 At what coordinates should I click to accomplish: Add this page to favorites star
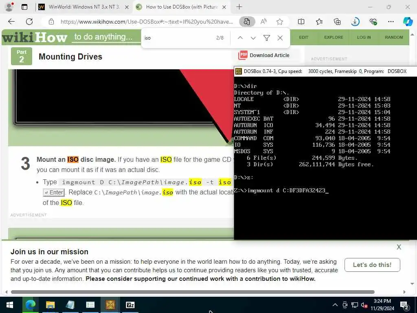pyautogui.click(x=279, y=22)
